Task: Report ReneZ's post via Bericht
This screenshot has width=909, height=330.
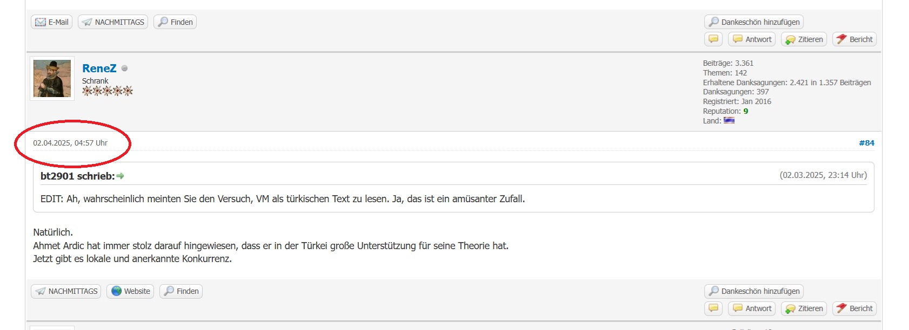Action: [854, 308]
